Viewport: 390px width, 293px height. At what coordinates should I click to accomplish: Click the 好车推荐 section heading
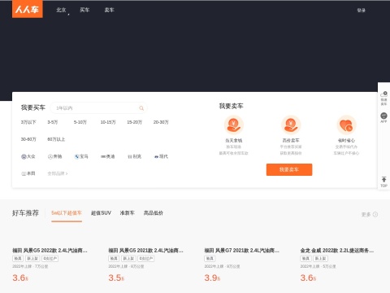coord(25,213)
